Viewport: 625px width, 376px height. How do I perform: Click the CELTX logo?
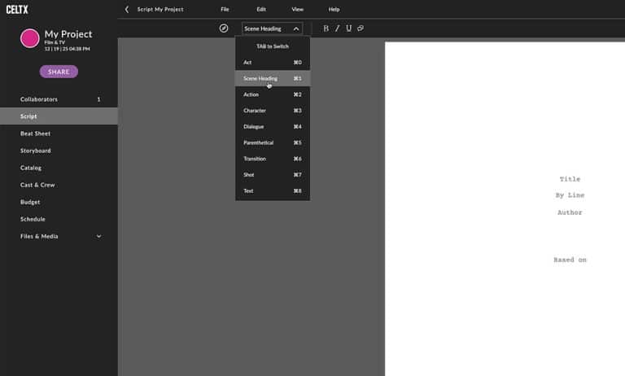pos(17,10)
